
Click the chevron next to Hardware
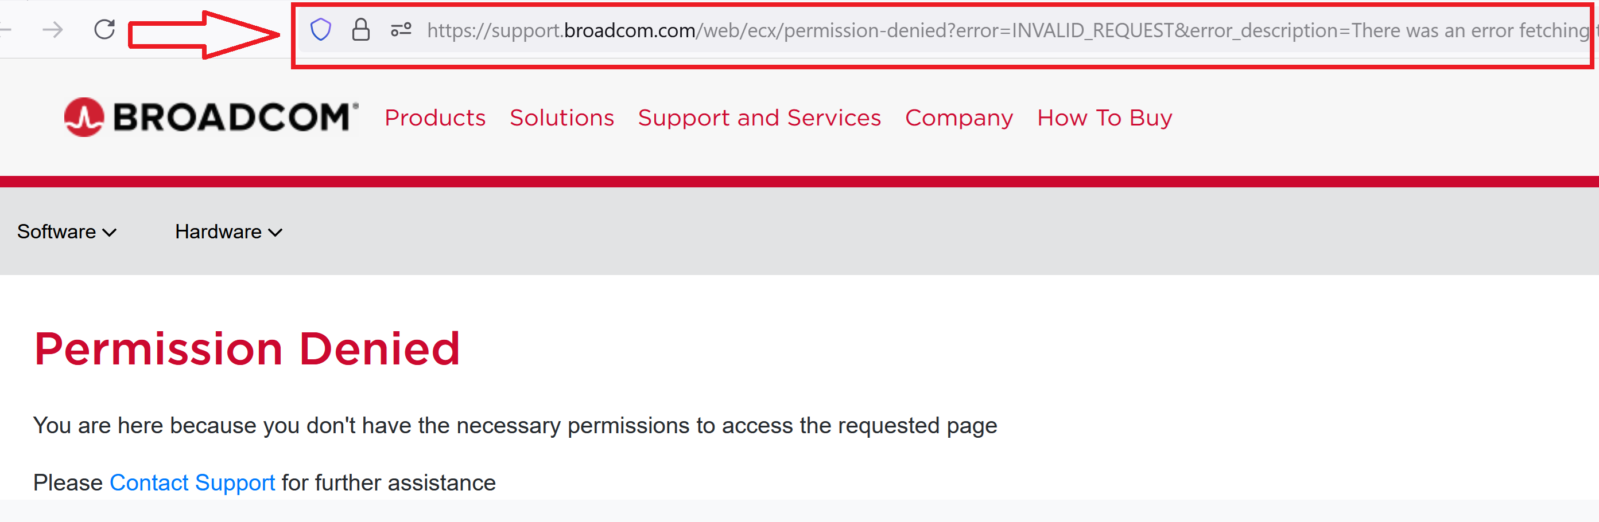[x=275, y=233]
